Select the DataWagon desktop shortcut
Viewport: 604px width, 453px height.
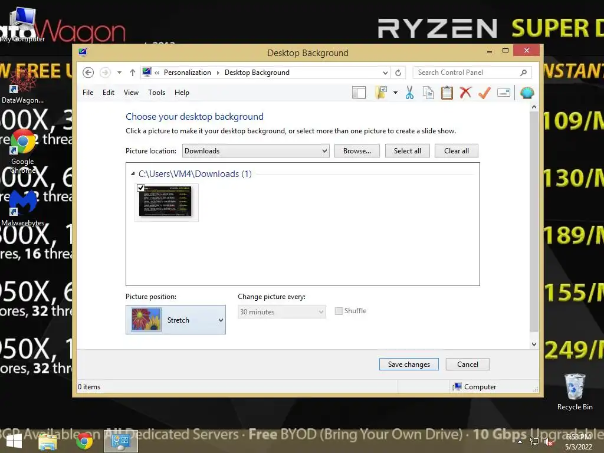pyautogui.click(x=23, y=86)
